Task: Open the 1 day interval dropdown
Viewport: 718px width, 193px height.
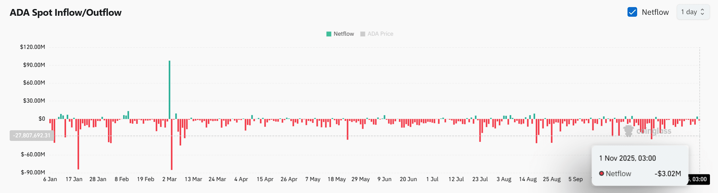Action: pos(693,12)
